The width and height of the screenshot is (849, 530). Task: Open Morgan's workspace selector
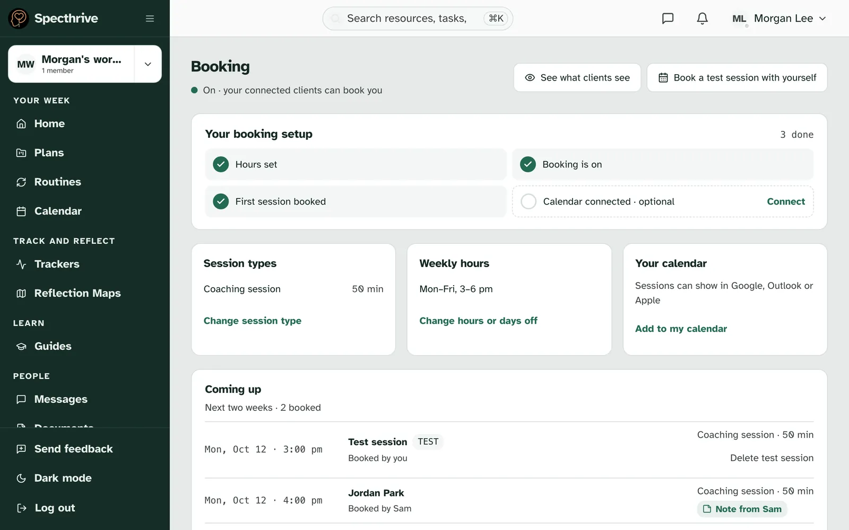pos(72,64)
